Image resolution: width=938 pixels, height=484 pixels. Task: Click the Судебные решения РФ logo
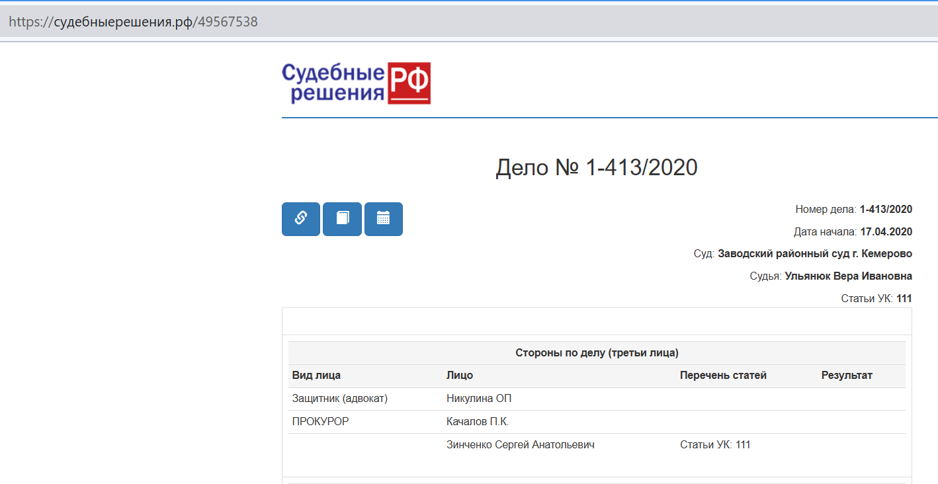tap(356, 83)
